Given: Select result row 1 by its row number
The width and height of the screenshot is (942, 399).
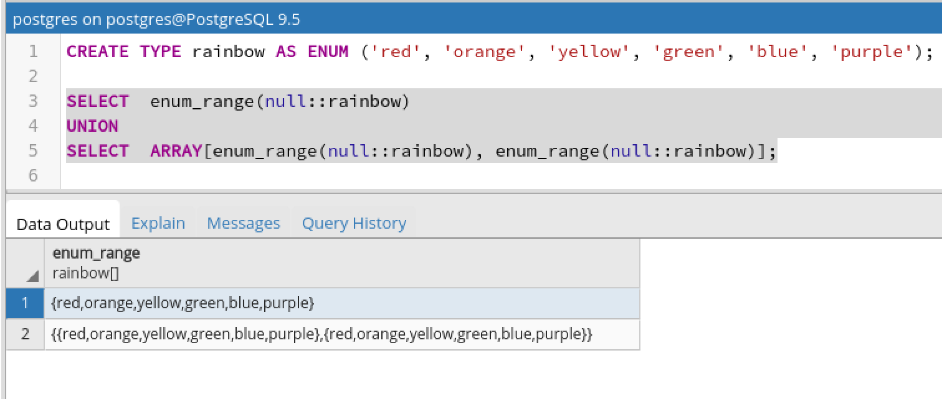Looking at the screenshot, I should pos(26,303).
